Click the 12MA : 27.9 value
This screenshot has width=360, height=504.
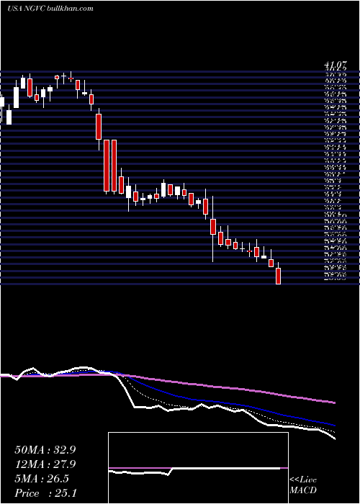click(45, 464)
